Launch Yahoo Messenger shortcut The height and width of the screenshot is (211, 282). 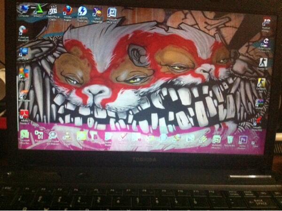97,15
